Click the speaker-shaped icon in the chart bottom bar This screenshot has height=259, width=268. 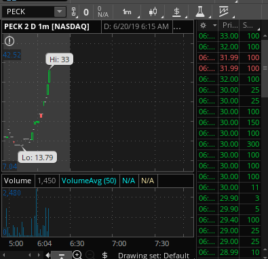pos(47,255)
